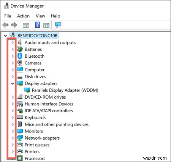Click the Display adapters category icon
Image resolution: width=171 pixels, height=162 pixels.
tap(20, 83)
